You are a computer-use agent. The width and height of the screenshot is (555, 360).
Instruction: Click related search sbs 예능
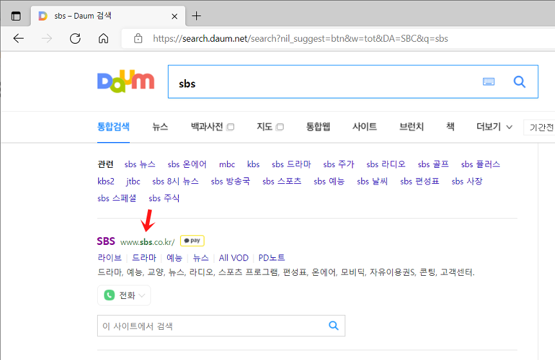coord(329,181)
